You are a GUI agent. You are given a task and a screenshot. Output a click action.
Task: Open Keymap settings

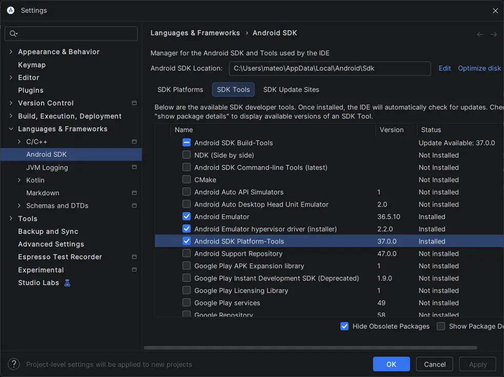click(32, 65)
